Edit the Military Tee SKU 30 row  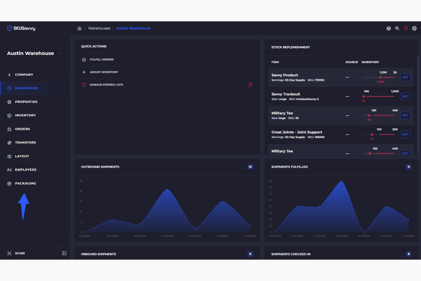tap(405, 115)
